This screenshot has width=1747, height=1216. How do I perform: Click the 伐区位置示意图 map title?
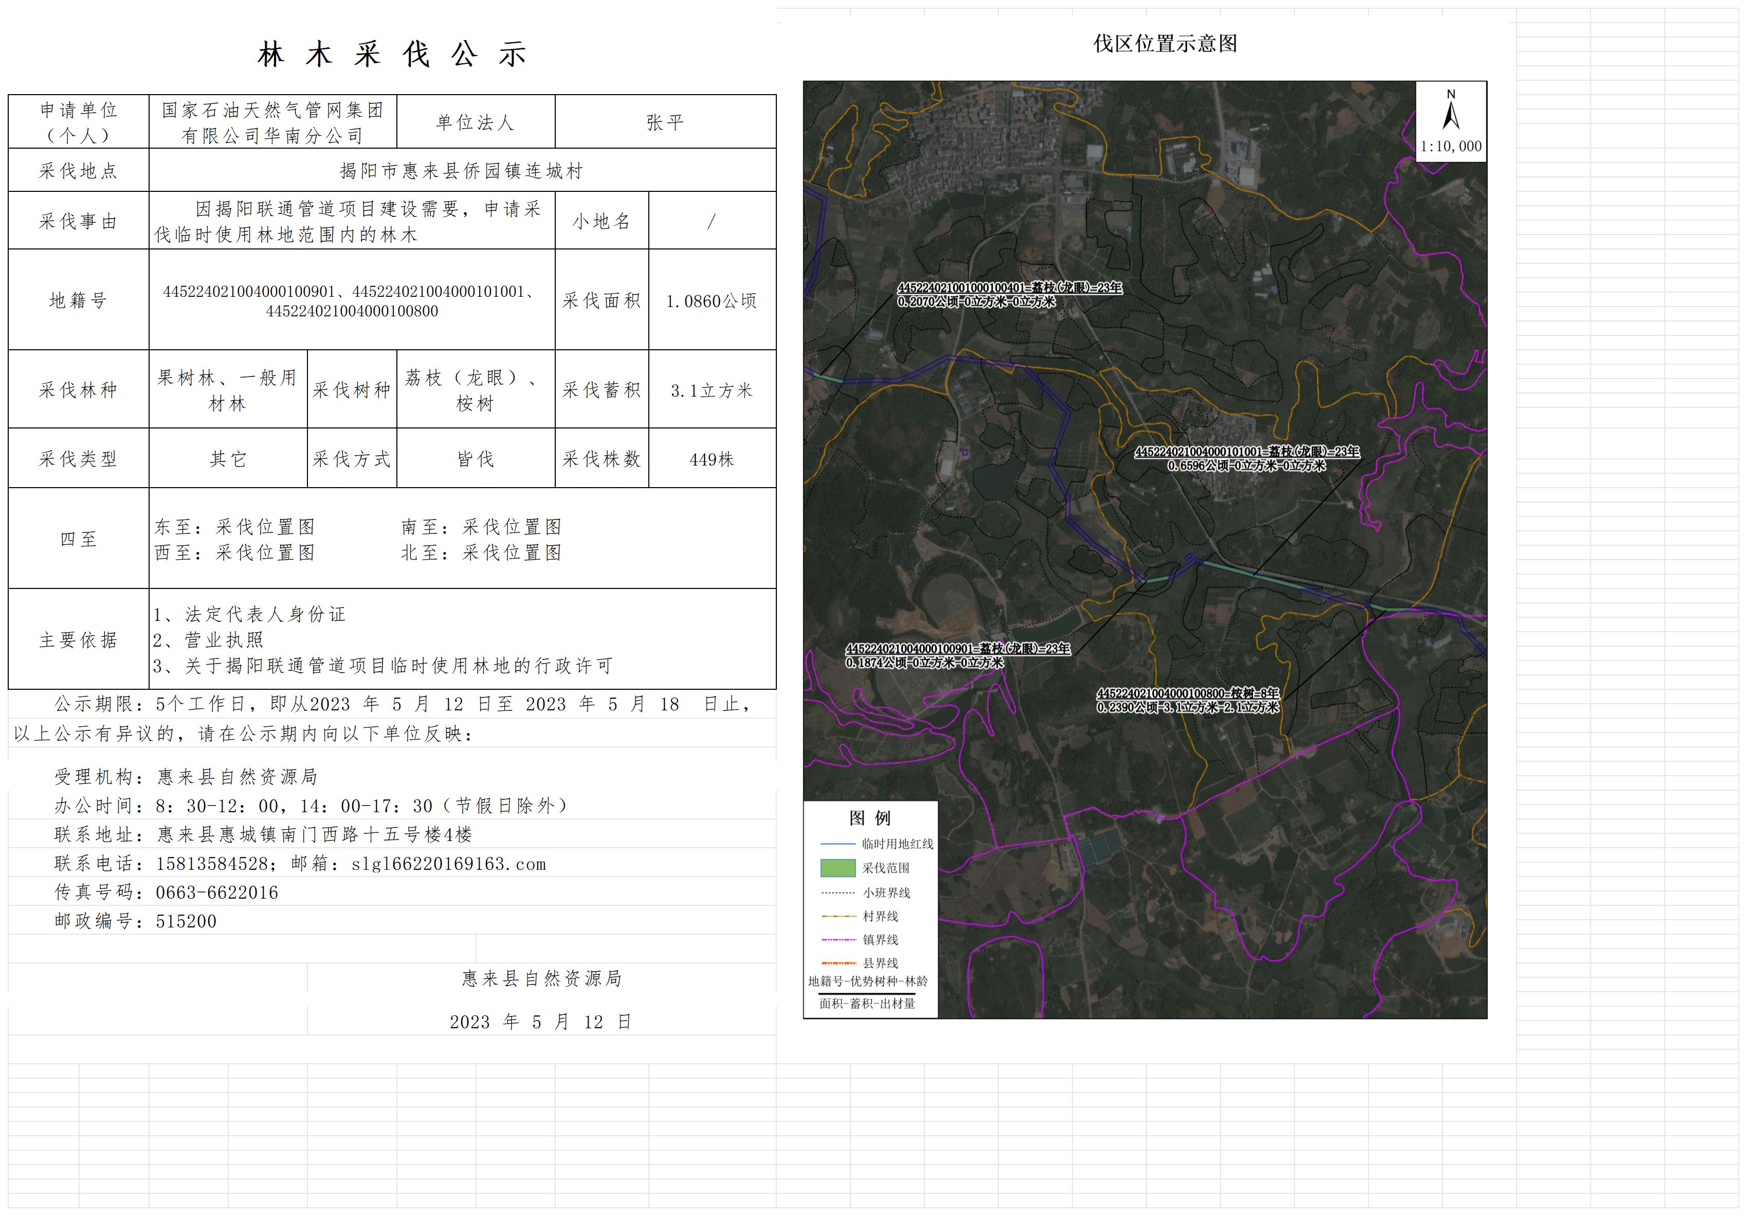tap(1165, 44)
